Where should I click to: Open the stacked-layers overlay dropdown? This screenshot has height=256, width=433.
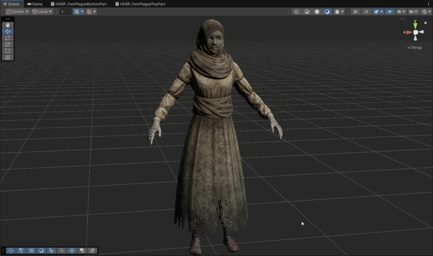pos(401,12)
